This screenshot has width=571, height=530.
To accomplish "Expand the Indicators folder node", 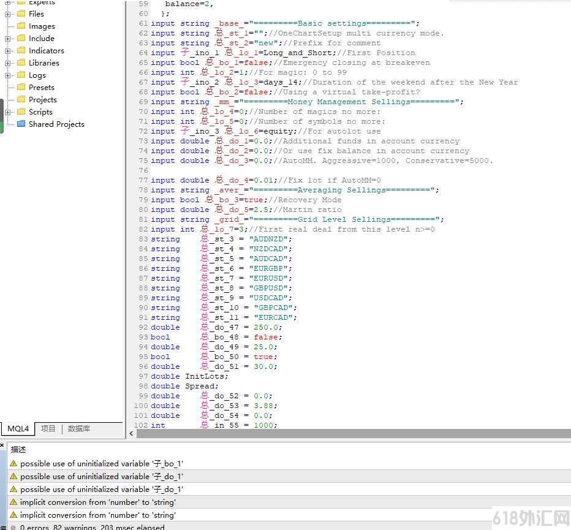I will tap(7, 51).
